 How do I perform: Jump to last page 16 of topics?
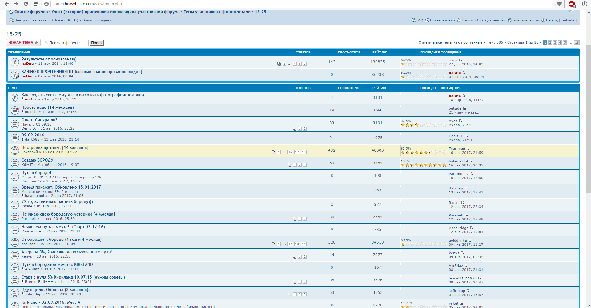(x=577, y=43)
